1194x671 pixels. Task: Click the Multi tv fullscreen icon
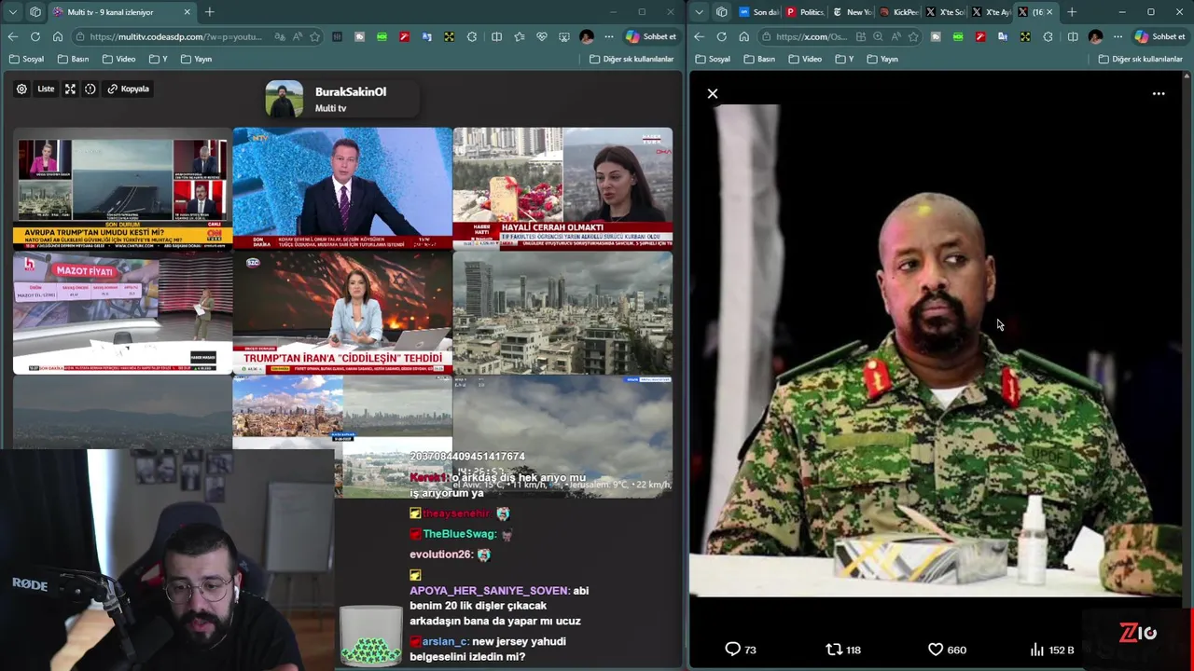click(x=70, y=89)
